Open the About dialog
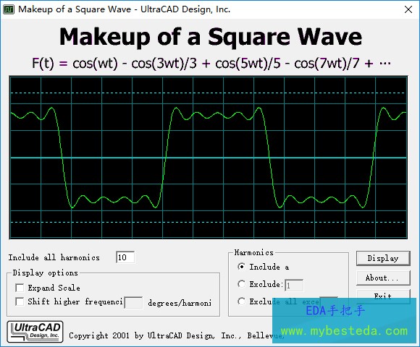This screenshot has height=347, width=420. (383, 278)
